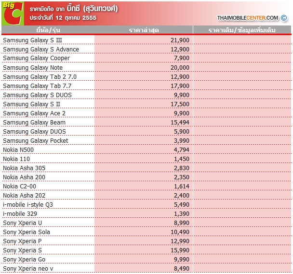Select Sony Xperia Go model name
Viewport: 293px width, 274px height.
pos(24,260)
